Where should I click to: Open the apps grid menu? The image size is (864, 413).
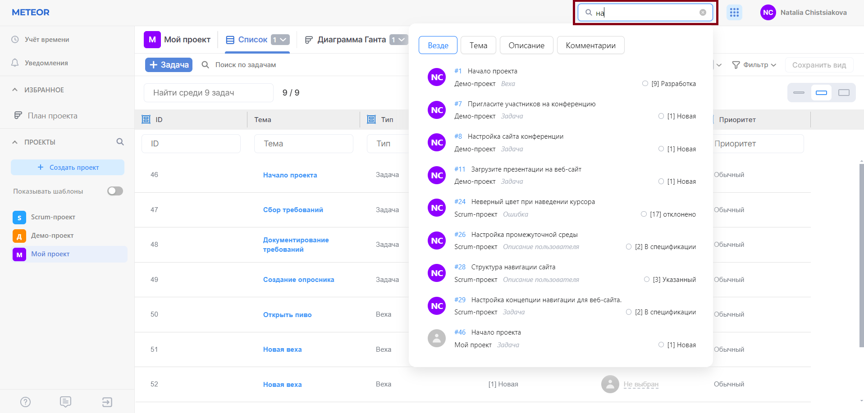point(734,13)
